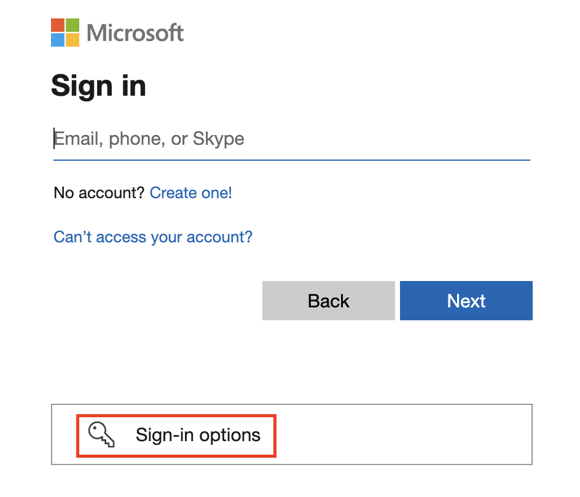This screenshot has width=580, height=497.
Task: Click the yellow square in the Microsoft logo
Action: [x=71, y=39]
